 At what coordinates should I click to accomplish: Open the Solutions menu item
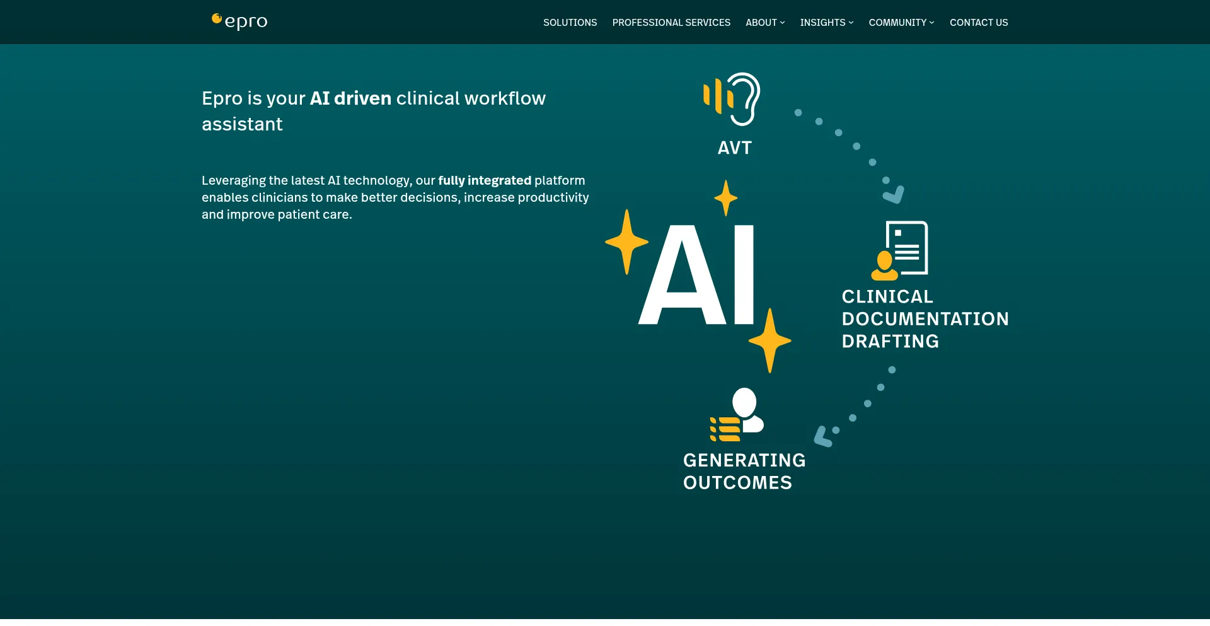(x=570, y=23)
